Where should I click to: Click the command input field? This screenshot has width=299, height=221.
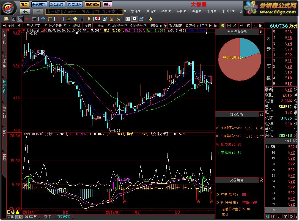pyautogui.click(x=84, y=12)
